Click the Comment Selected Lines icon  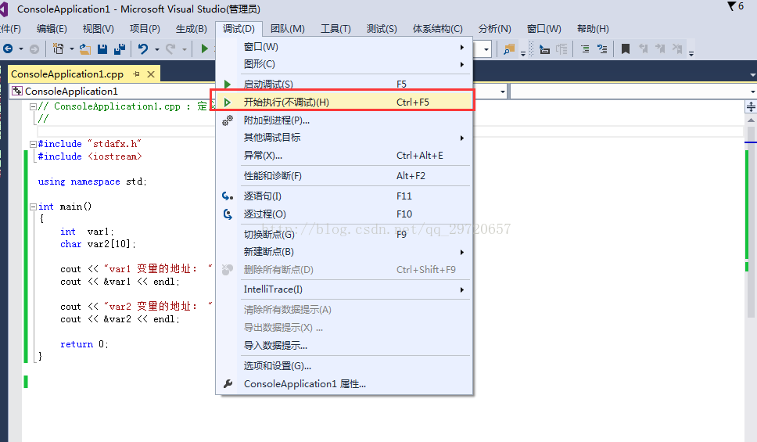585,49
